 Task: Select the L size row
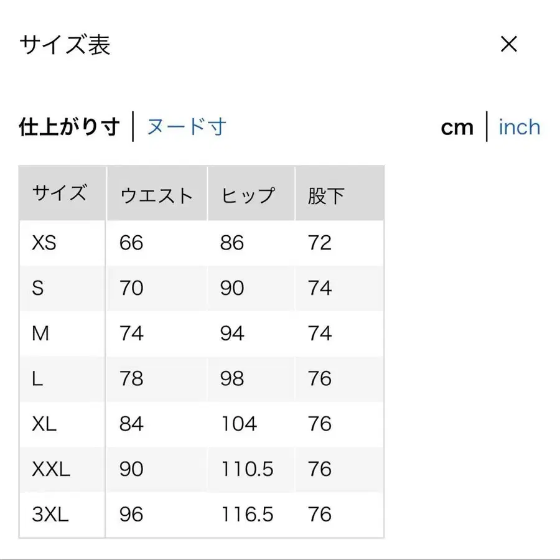pyautogui.click(x=62, y=379)
